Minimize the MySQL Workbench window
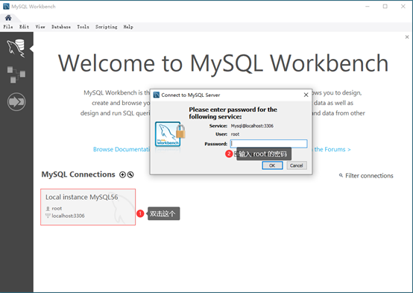The width and height of the screenshot is (413, 293). [368, 6]
